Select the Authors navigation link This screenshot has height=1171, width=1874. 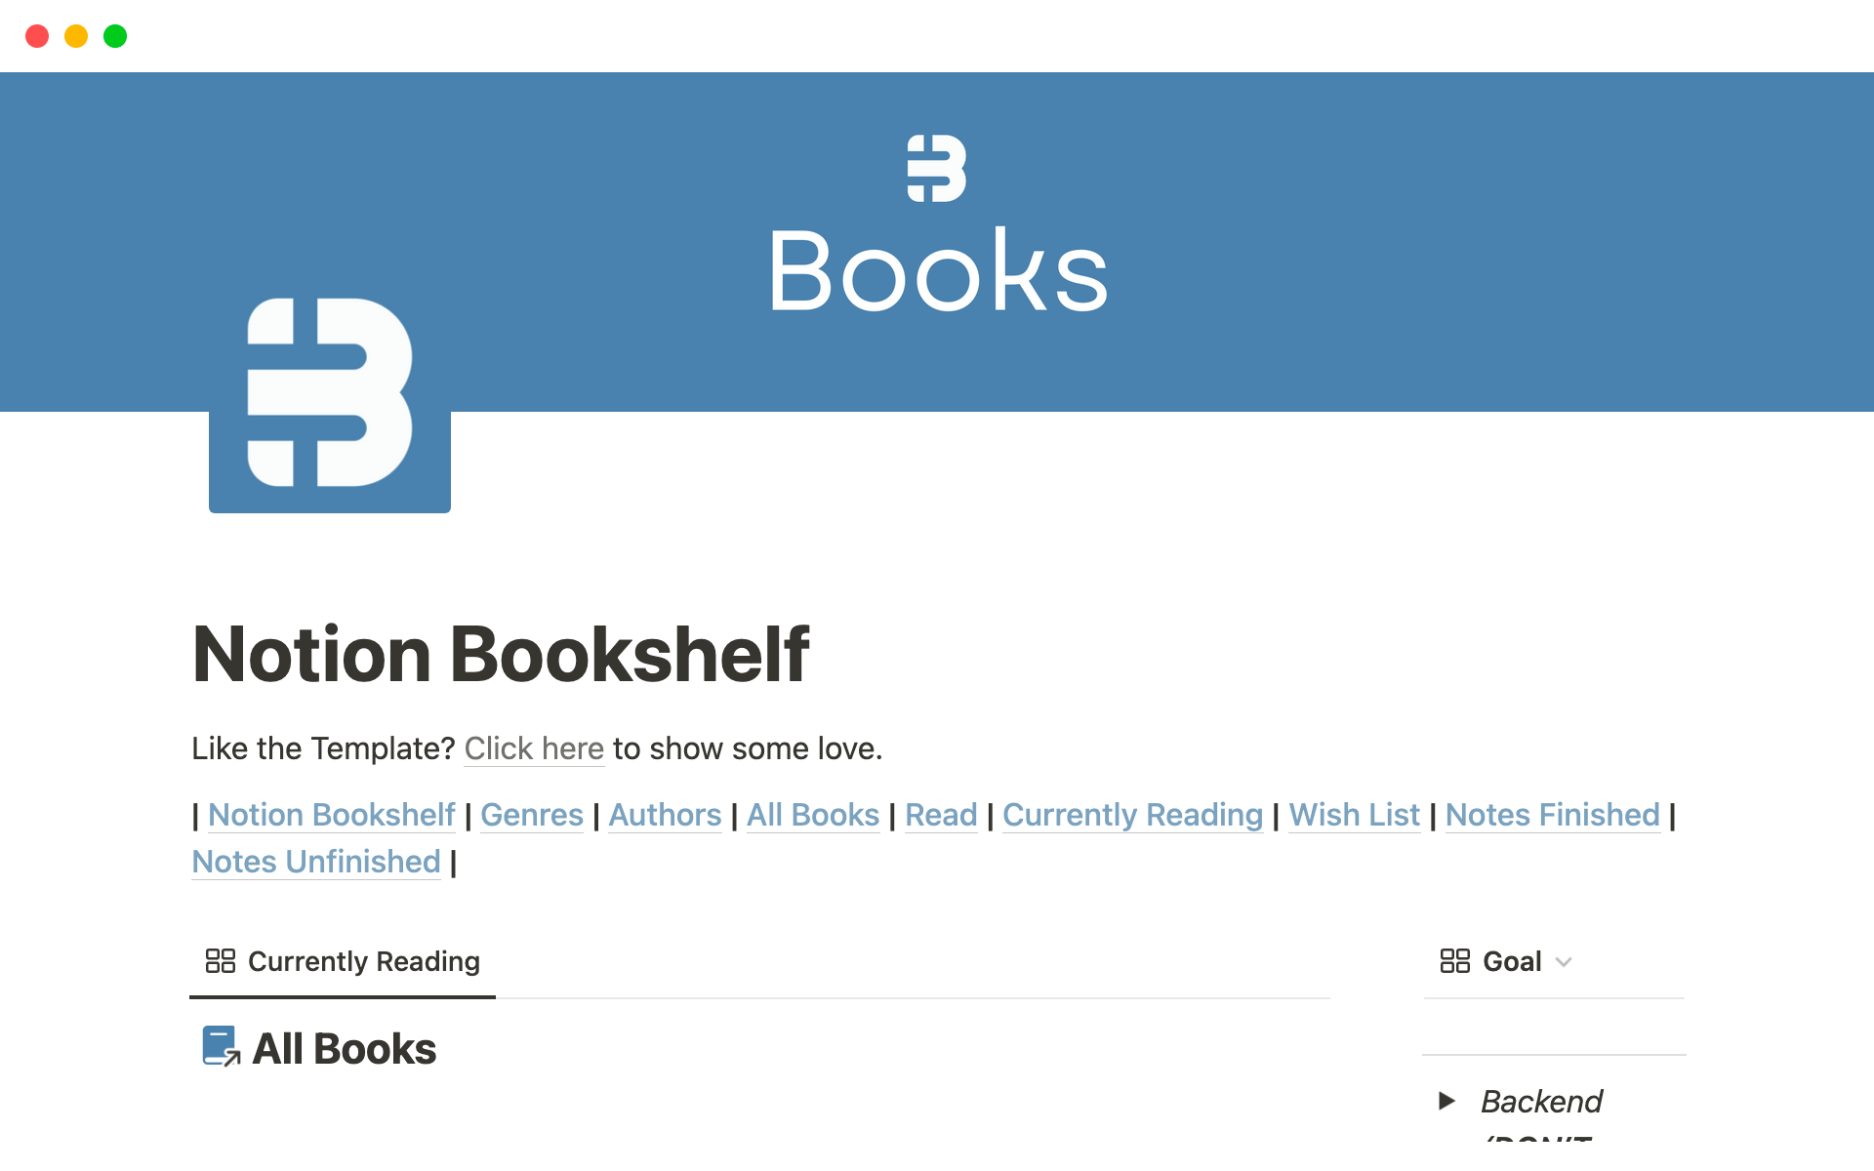(661, 814)
